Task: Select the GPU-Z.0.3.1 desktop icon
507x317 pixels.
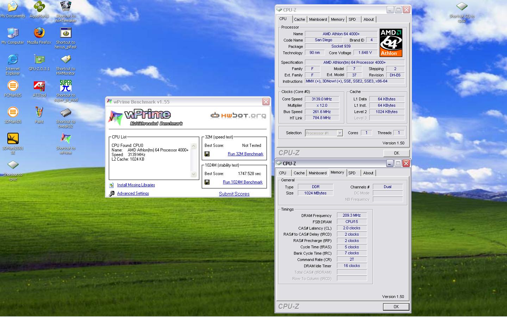Action: point(39,59)
